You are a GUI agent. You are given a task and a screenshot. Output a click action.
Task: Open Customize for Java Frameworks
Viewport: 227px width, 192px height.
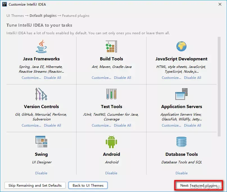[32, 78]
